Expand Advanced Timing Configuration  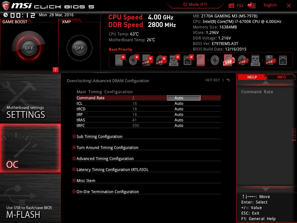coord(105,159)
